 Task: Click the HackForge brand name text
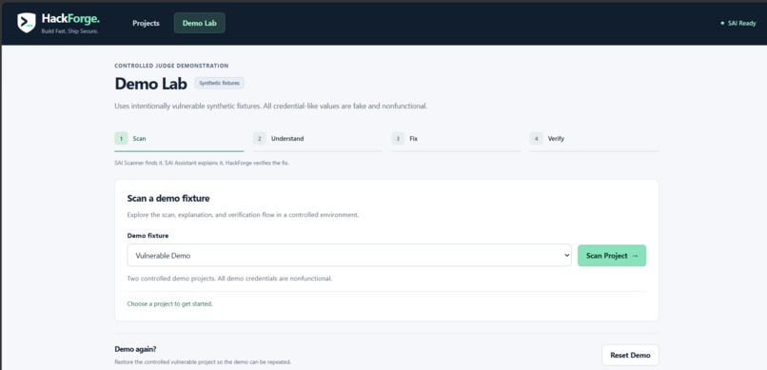(x=70, y=19)
